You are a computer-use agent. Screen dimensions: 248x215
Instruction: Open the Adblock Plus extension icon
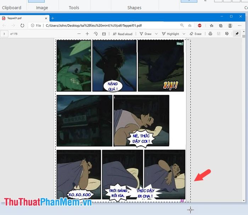199,25
